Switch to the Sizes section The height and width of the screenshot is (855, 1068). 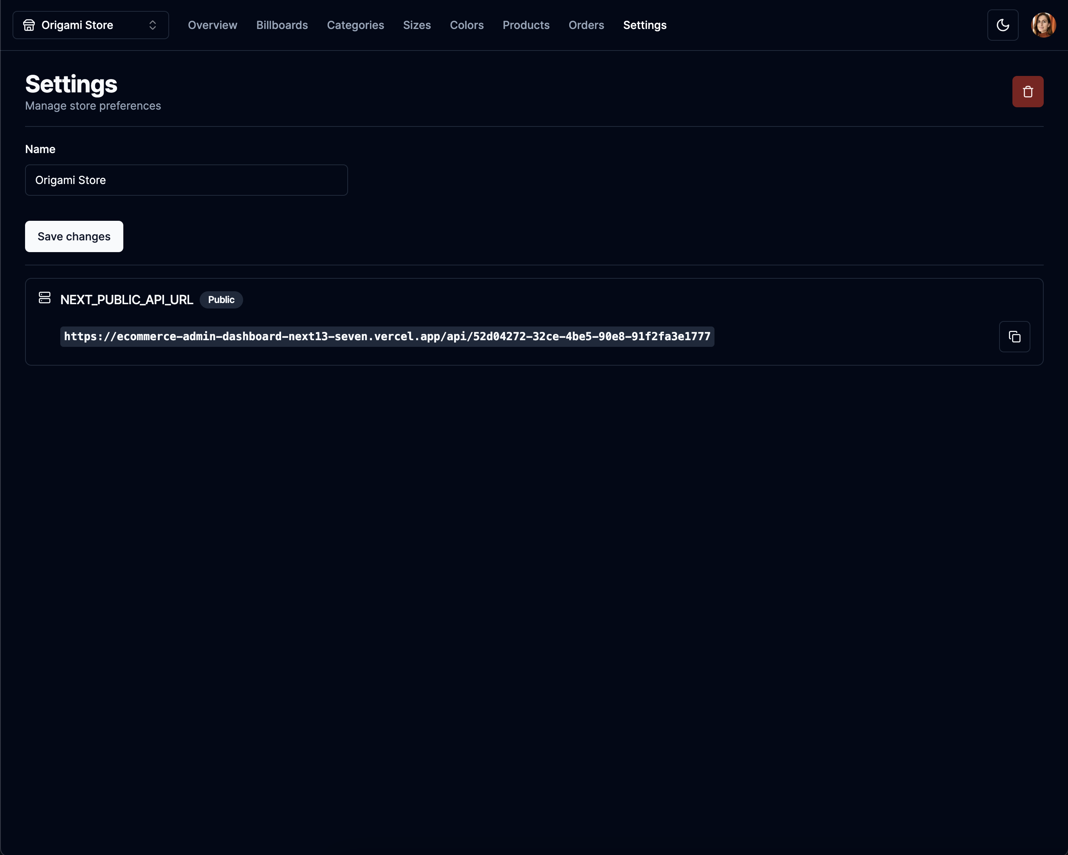(x=417, y=25)
